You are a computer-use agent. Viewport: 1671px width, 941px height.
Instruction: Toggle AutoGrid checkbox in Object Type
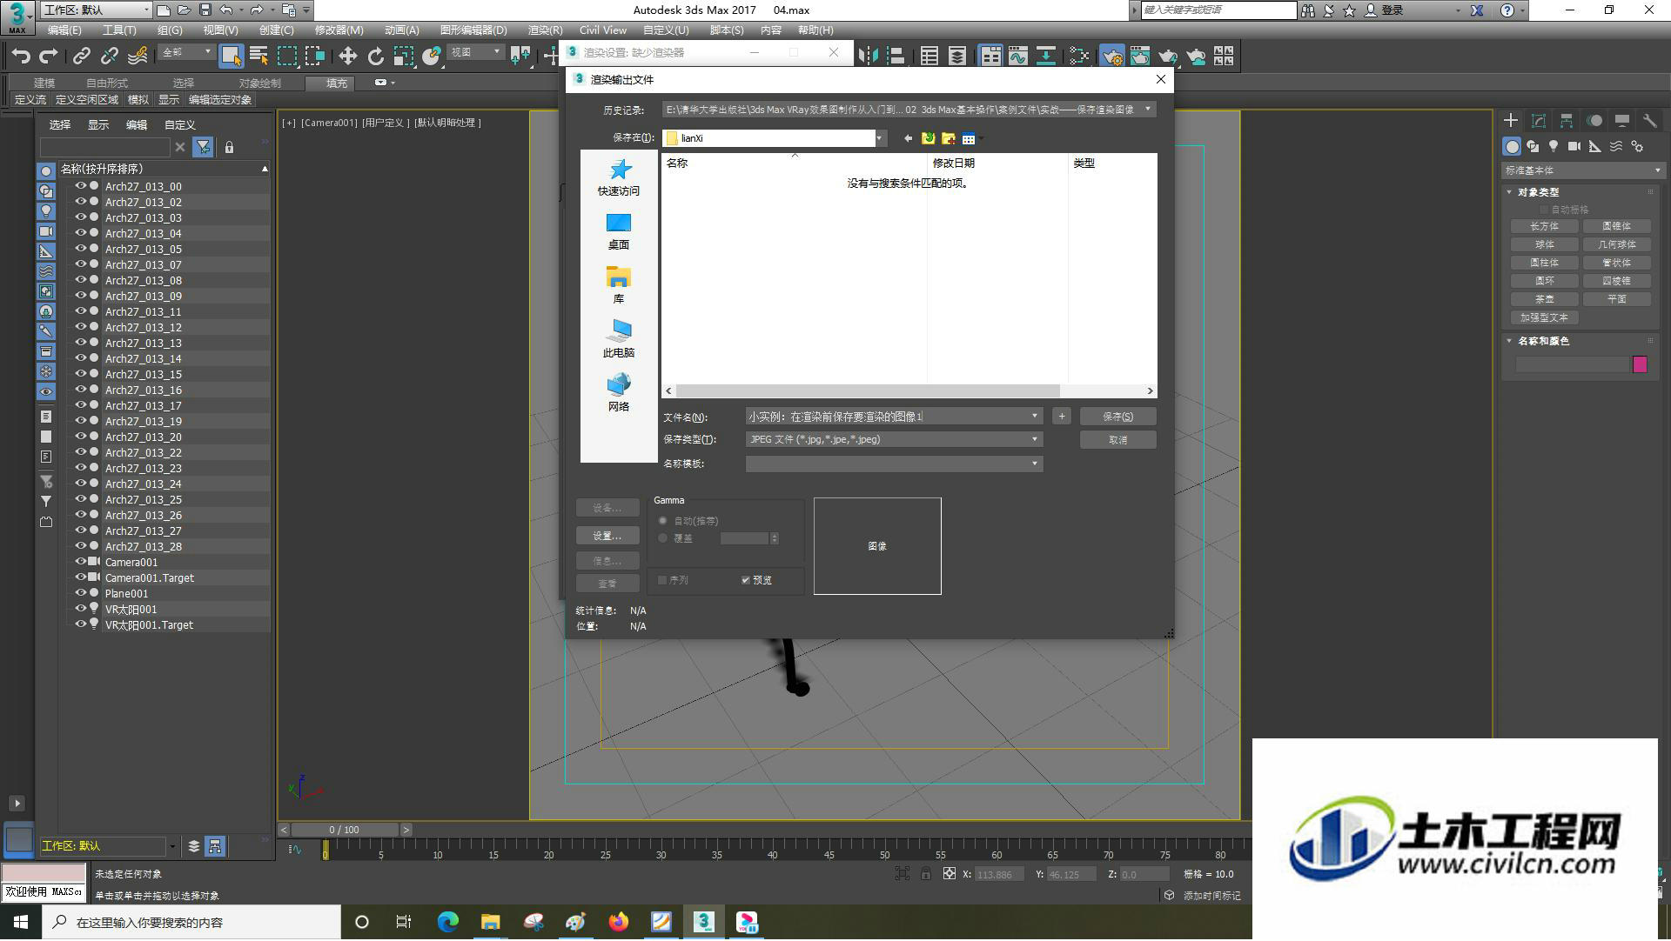1544,210
